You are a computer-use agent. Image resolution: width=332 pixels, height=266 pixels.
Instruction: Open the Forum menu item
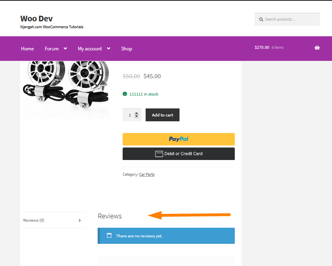click(52, 49)
